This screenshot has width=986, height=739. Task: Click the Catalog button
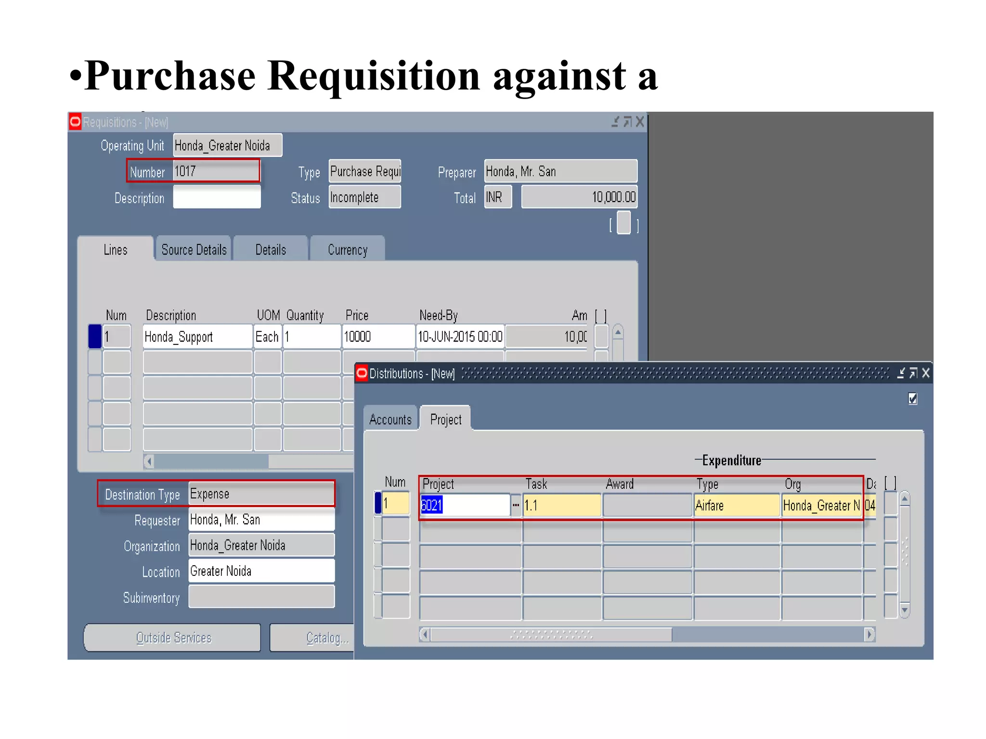tap(313, 637)
